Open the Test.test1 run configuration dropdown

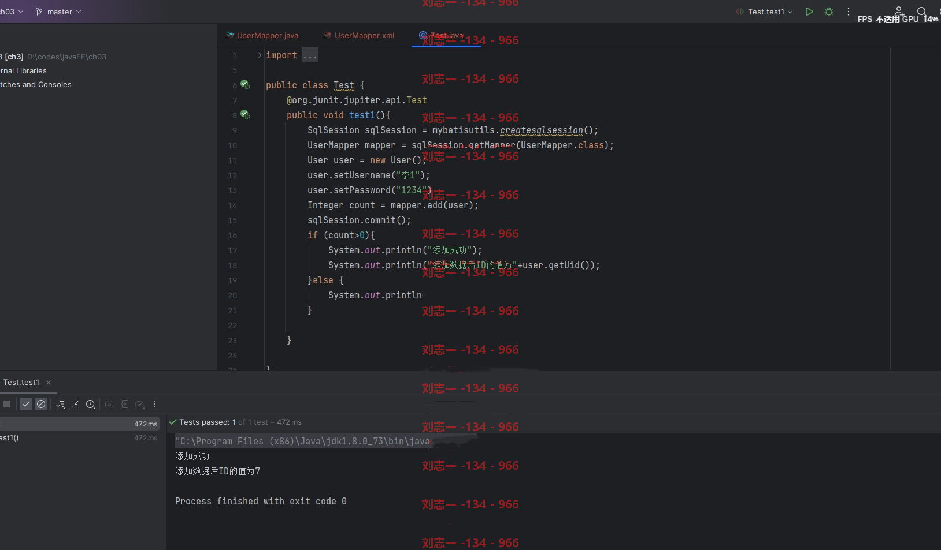pyautogui.click(x=764, y=12)
